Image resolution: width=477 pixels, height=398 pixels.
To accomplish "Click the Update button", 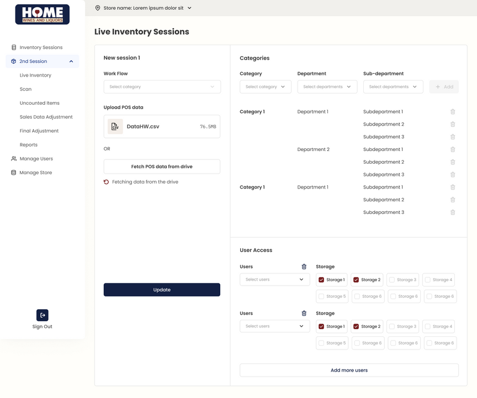I will 162,290.
